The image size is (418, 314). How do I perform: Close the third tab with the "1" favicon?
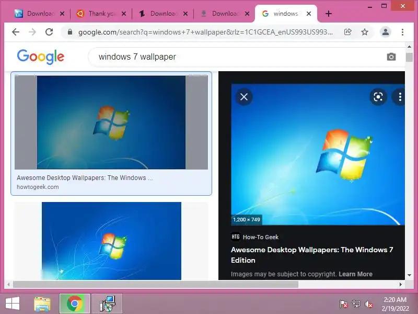tap(185, 14)
